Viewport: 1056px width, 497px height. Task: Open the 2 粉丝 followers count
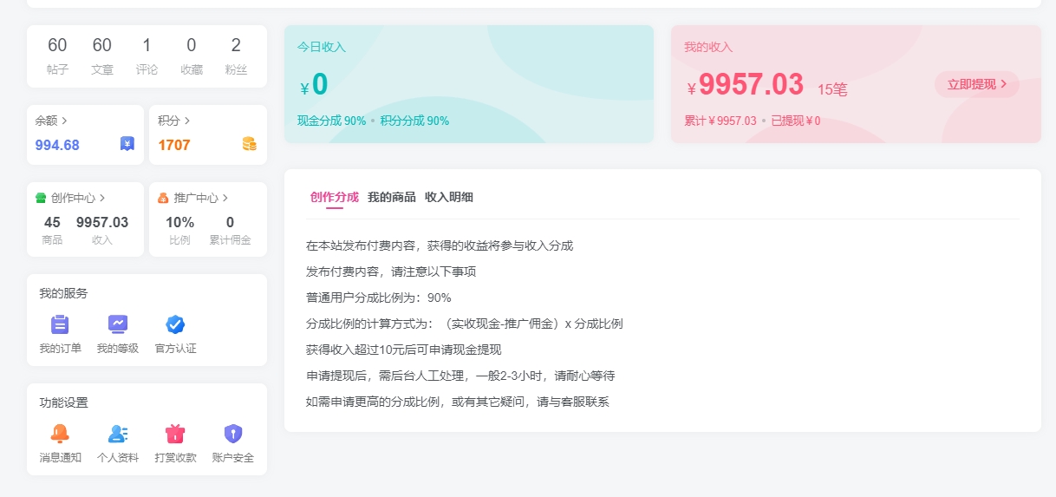(x=236, y=56)
